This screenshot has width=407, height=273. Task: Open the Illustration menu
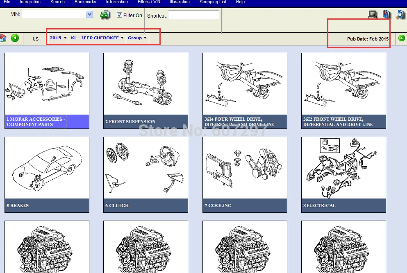pyautogui.click(x=180, y=2)
